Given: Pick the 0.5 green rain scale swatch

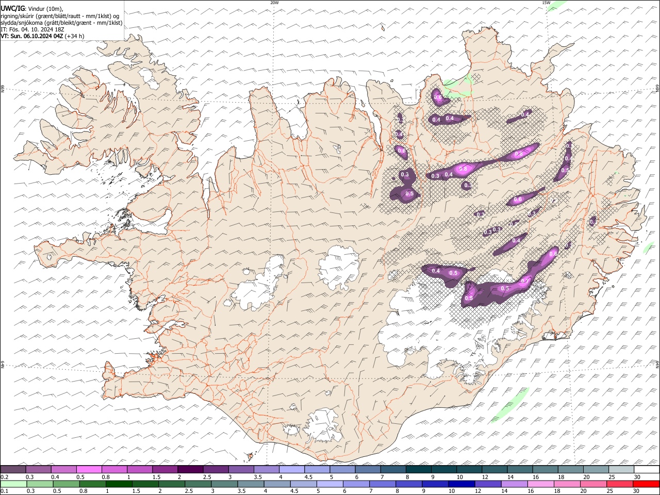Looking at the screenshot, I should [x=66, y=484].
